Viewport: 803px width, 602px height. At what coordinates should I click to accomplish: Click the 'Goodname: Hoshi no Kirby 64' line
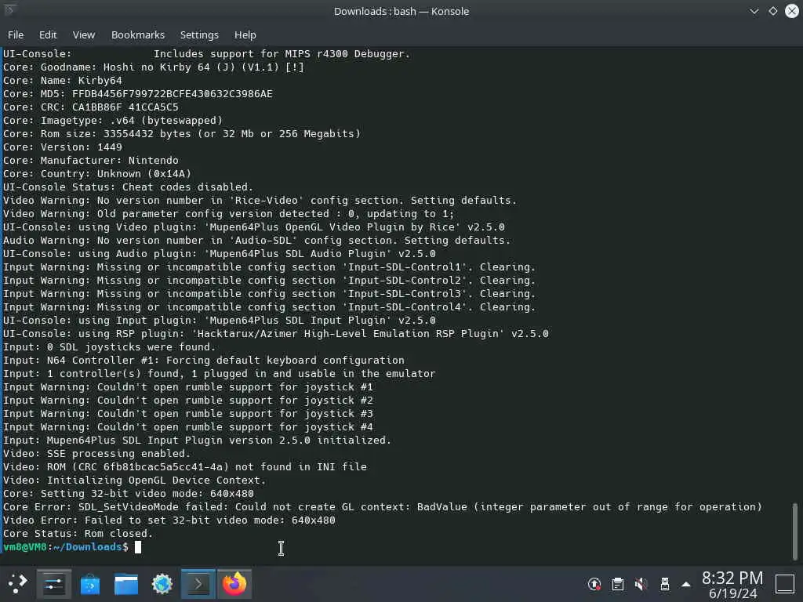[x=154, y=67]
